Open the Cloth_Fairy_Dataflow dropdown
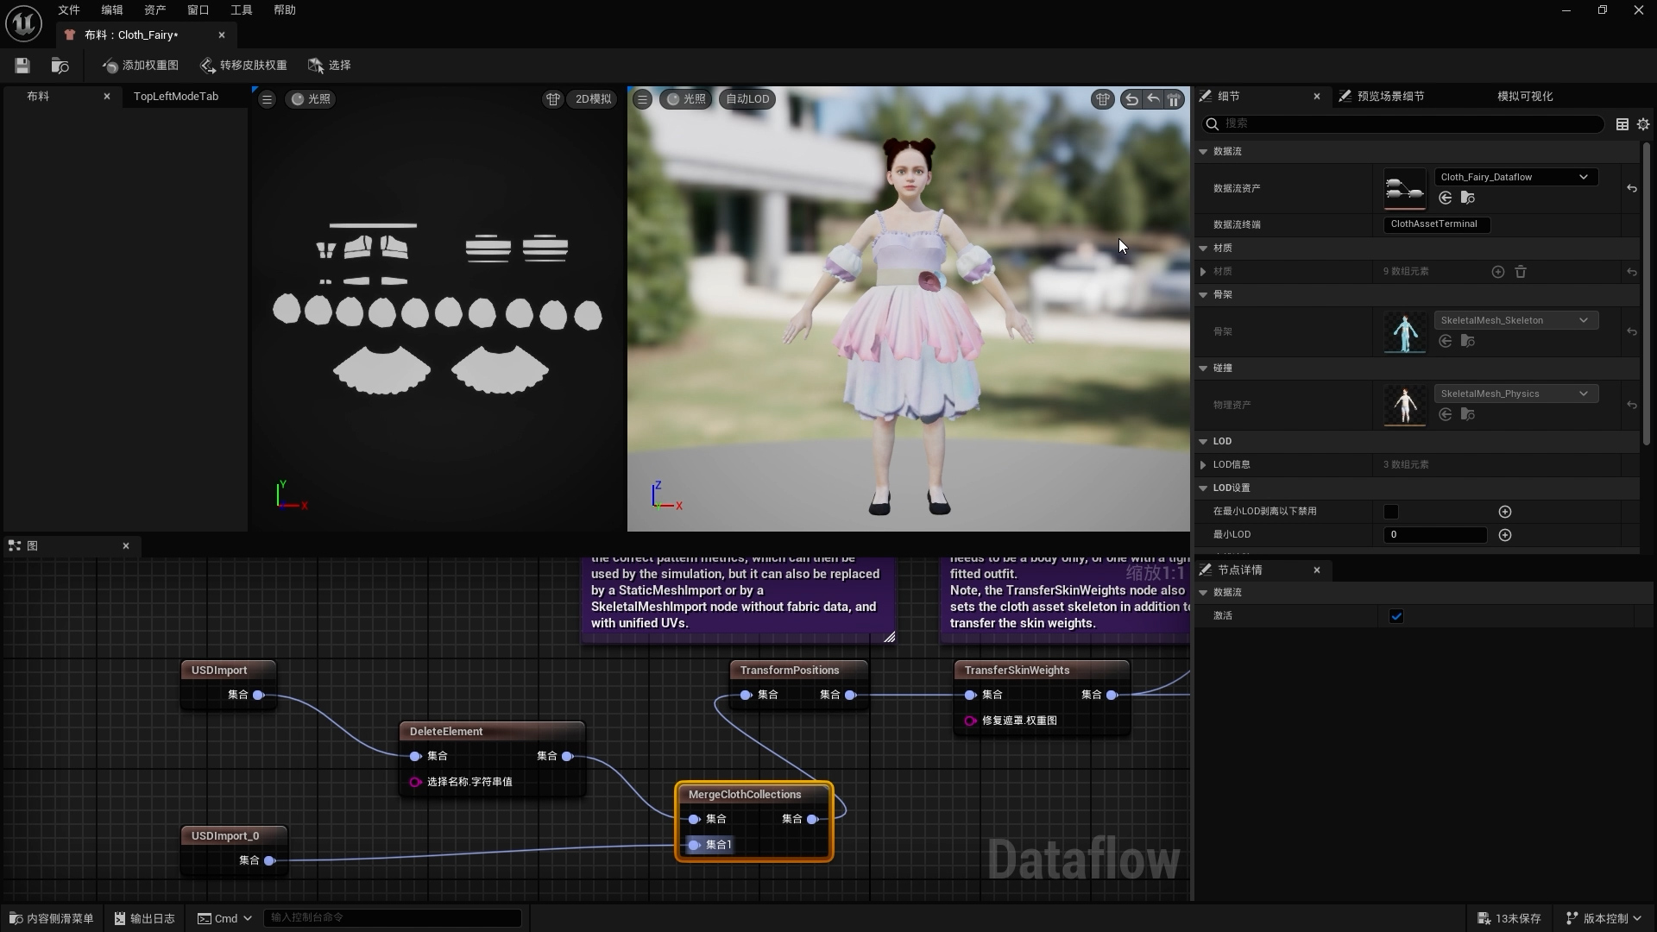Image resolution: width=1657 pixels, height=932 pixels. click(x=1515, y=176)
